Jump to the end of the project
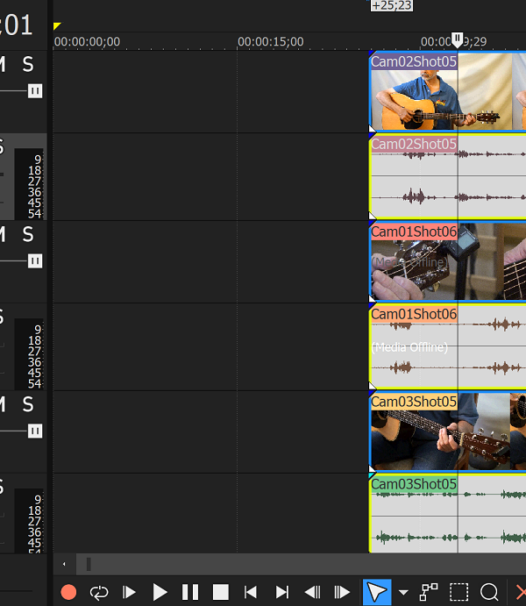Screen dimensions: 526x606 [281, 592]
